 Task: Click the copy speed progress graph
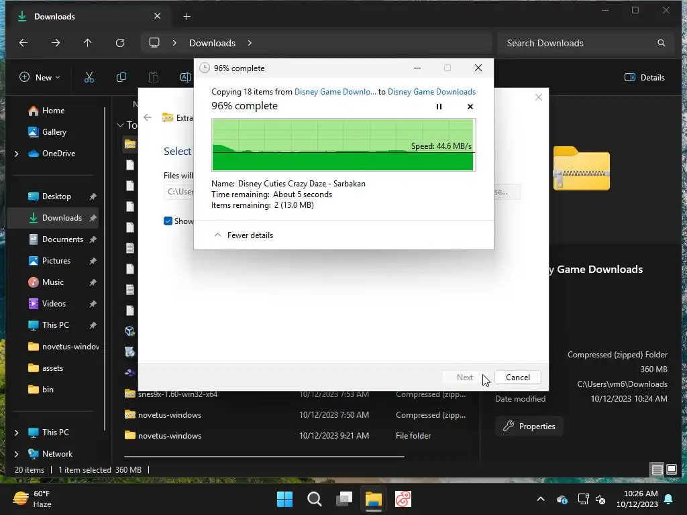pyautogui.click(x=343, y=145)
